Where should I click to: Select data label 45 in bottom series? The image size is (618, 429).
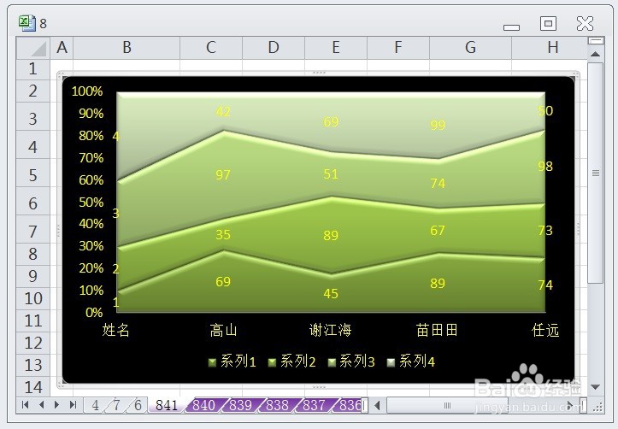(x=331, y=294)
